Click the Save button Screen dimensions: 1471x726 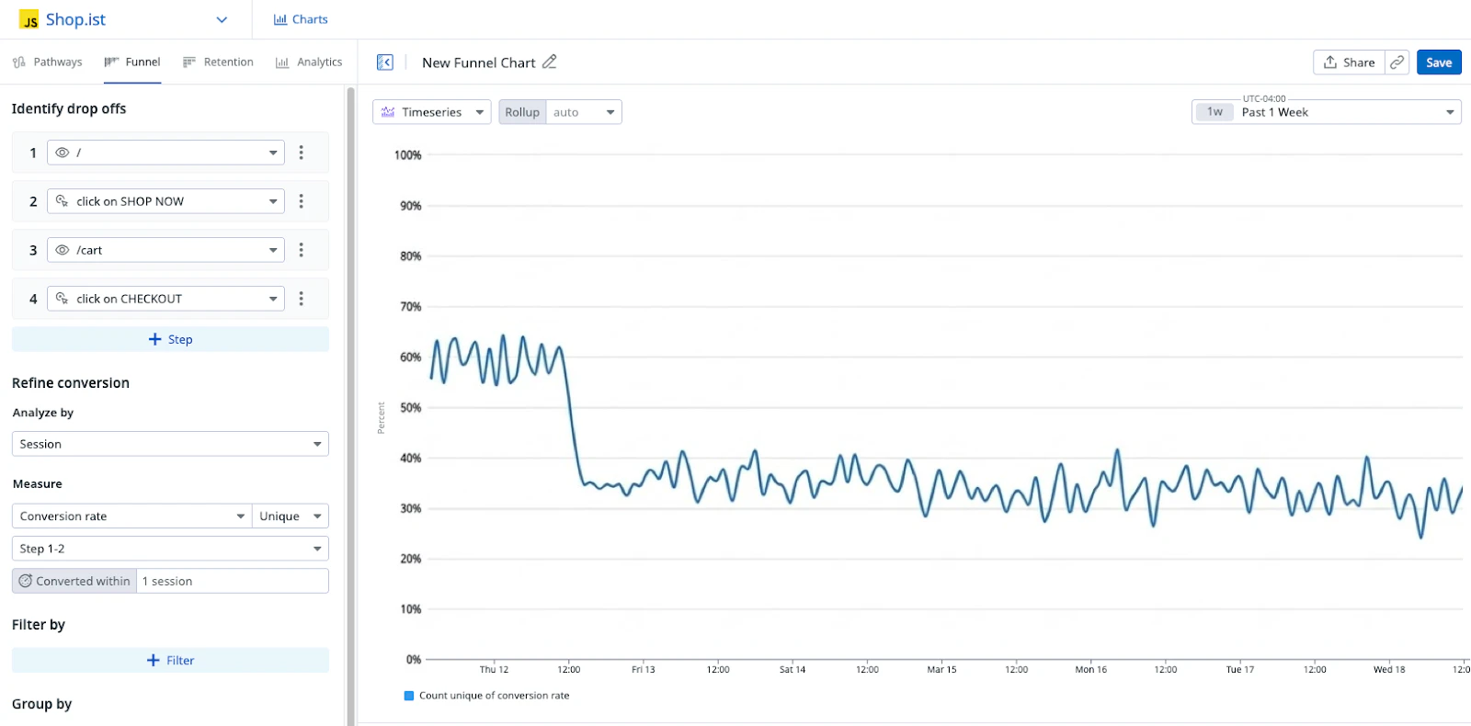click(x=1438, y=62)
